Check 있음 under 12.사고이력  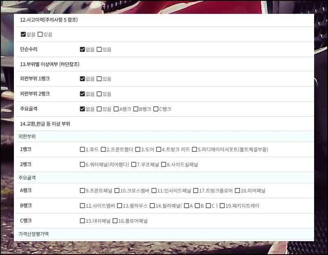click(40, 34)
